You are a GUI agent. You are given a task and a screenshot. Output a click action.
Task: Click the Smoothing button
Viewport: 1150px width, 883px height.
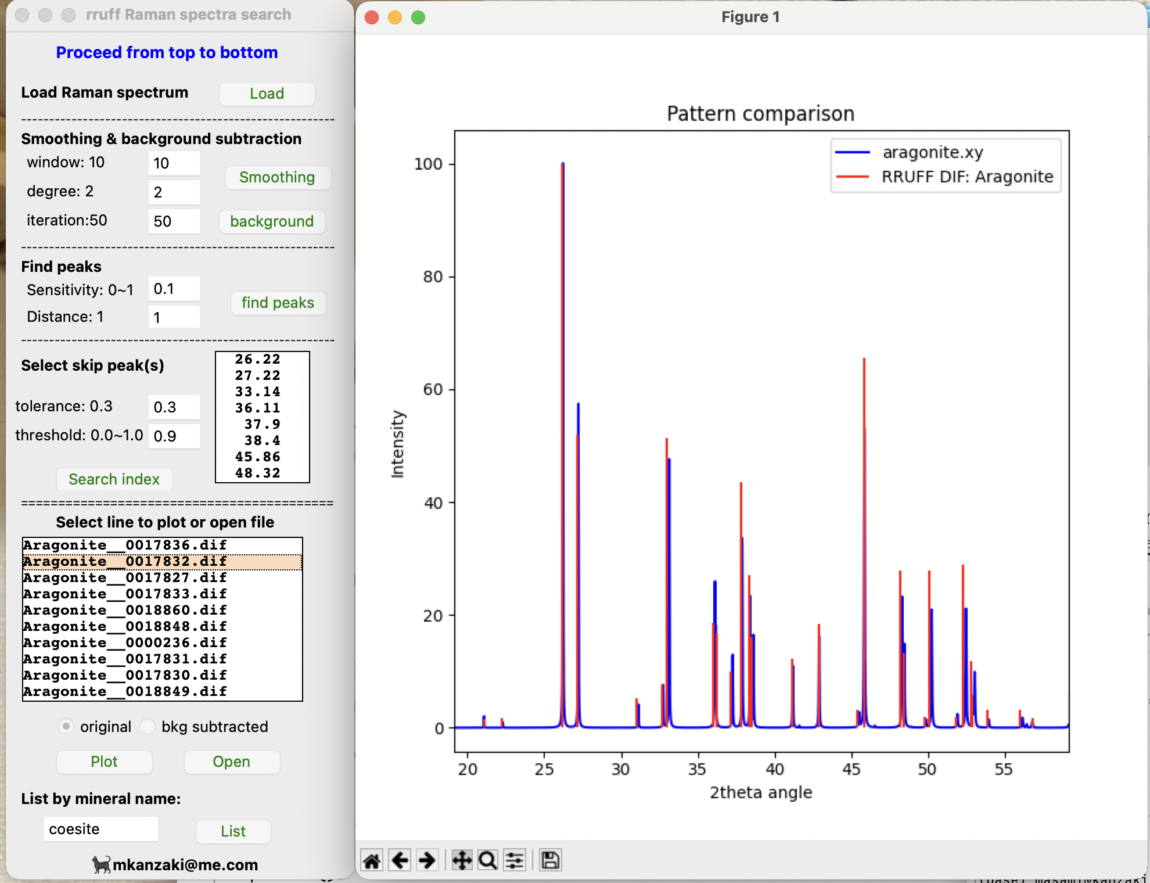click(x=277, y=177)
